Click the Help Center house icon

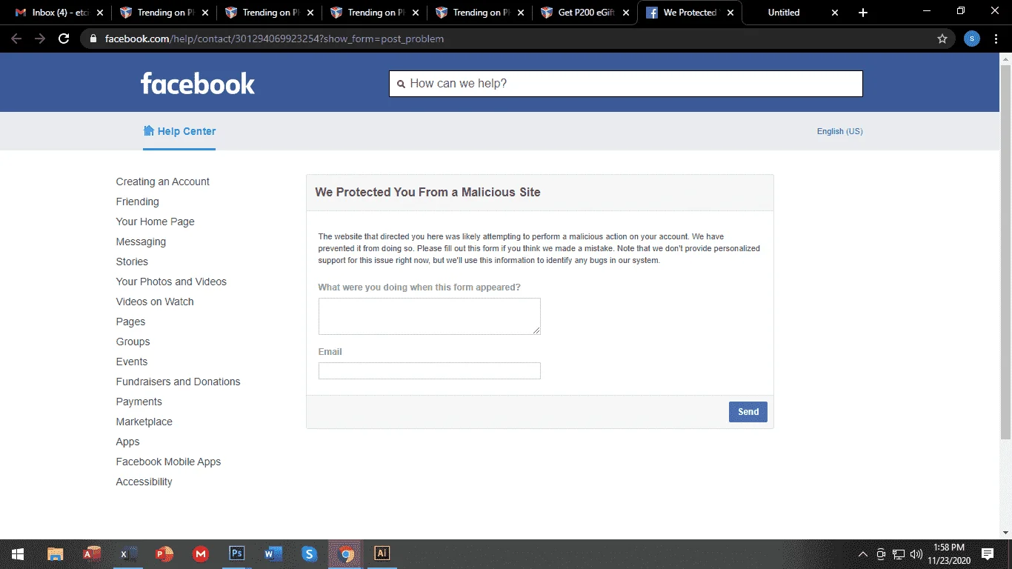(148, 131)
